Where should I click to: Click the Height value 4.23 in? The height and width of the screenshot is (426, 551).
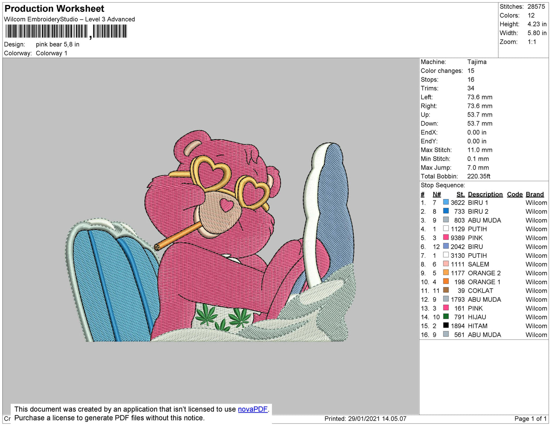[537, 24]
